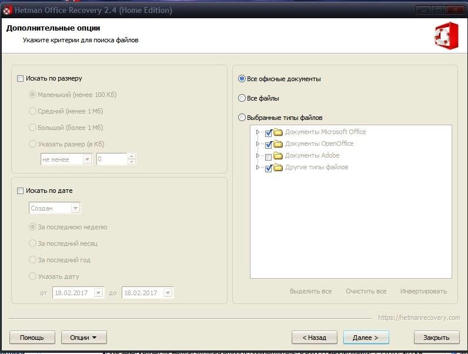Select За последний месяц date option
The width and height of the screenshot is (468, 354).
(x=32, y=243)
